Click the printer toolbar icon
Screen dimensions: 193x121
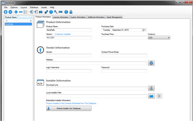click(41, 12)
